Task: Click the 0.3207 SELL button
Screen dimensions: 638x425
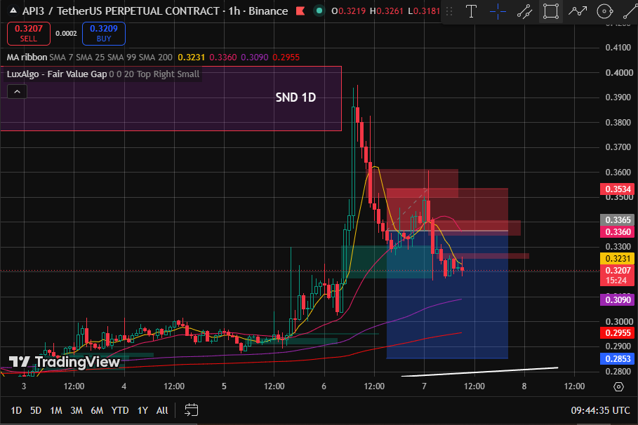Action: pos(29,34)
